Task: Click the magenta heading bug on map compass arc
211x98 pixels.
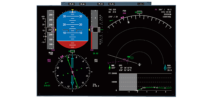Action: click(122, 17)
